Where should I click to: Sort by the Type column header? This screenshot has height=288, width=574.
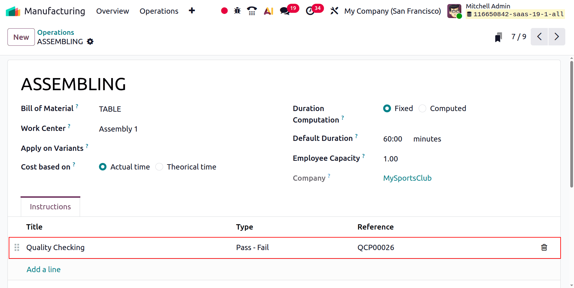point(245,227)
